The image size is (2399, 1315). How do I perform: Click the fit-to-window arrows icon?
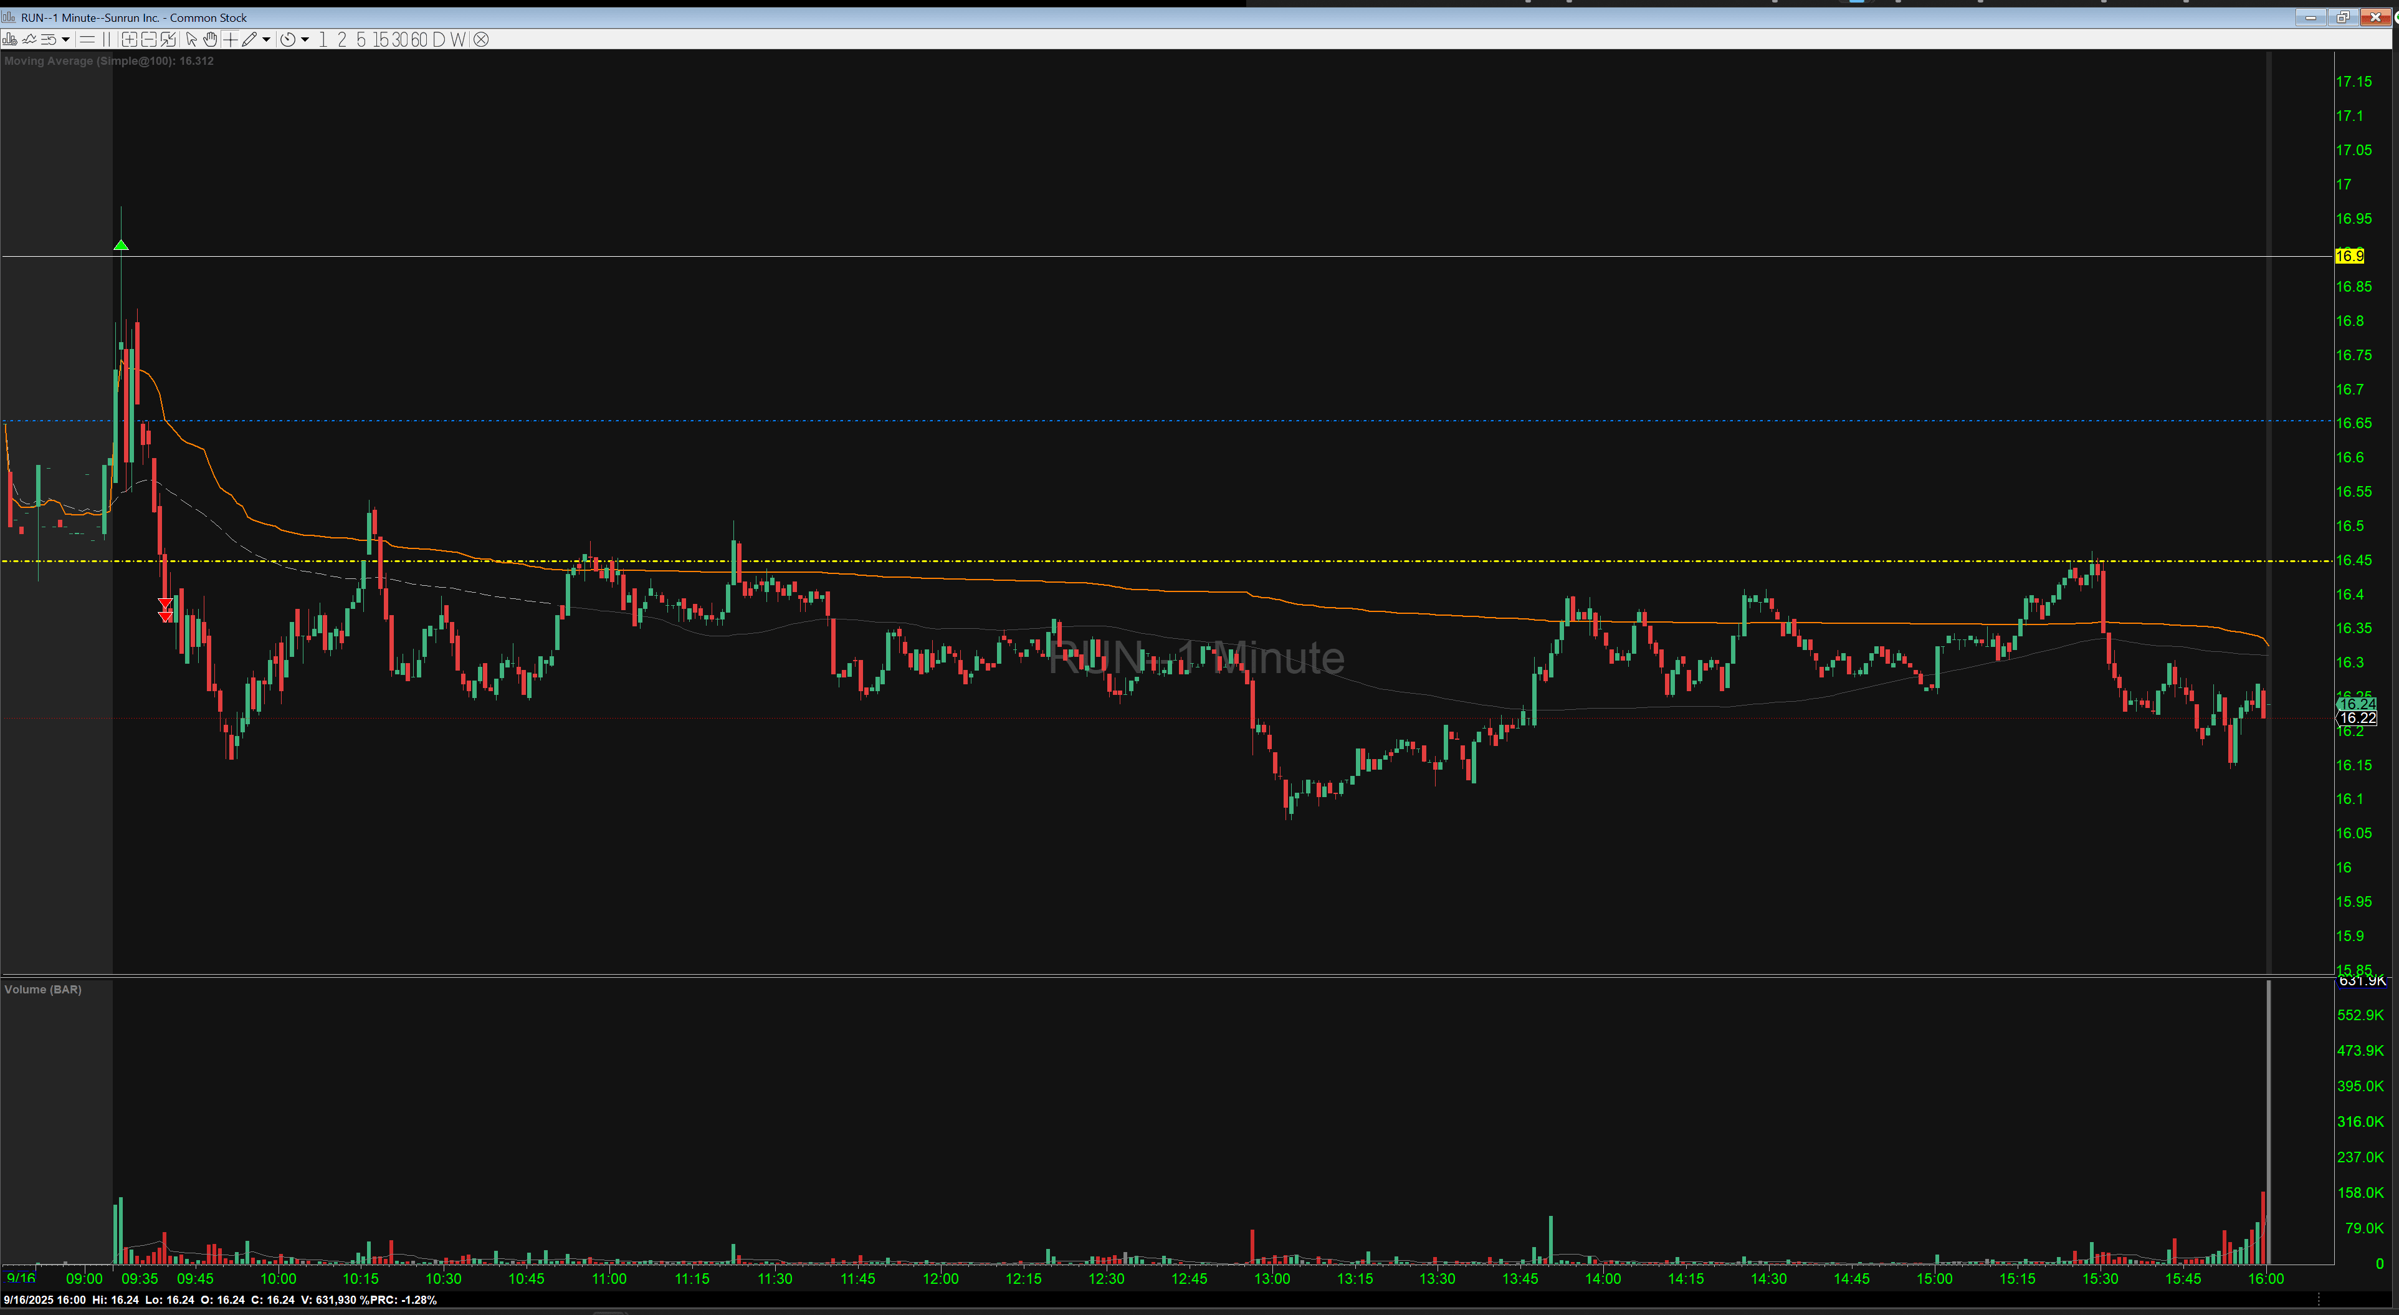[168, 39]
